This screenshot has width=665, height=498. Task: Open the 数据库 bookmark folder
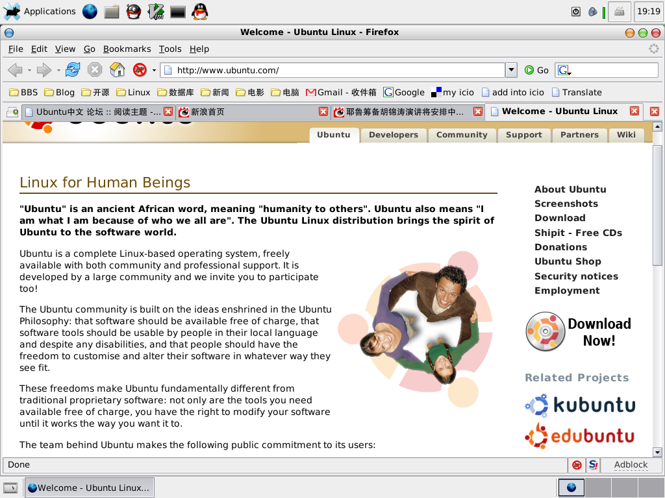coord(175,92)
